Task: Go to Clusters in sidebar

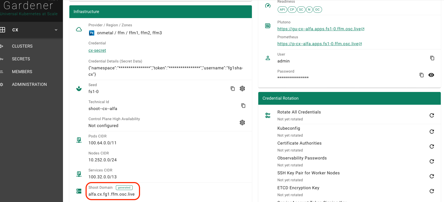Action: (x=22, y=46)
